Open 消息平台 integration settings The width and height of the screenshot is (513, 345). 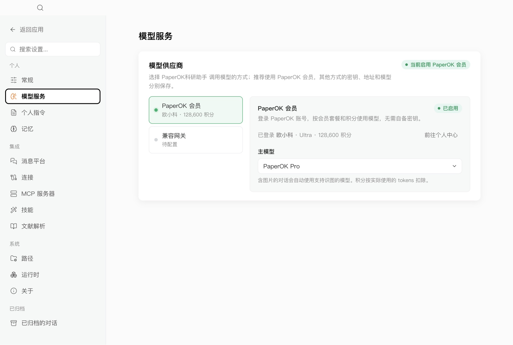point(53,161)
